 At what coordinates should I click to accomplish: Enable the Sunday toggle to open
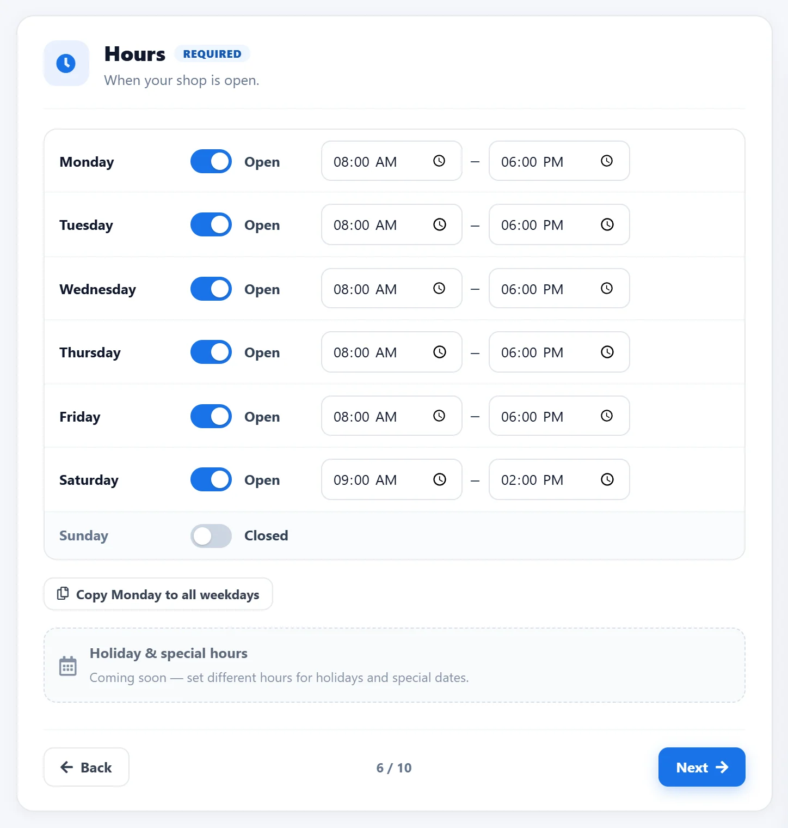211,536
